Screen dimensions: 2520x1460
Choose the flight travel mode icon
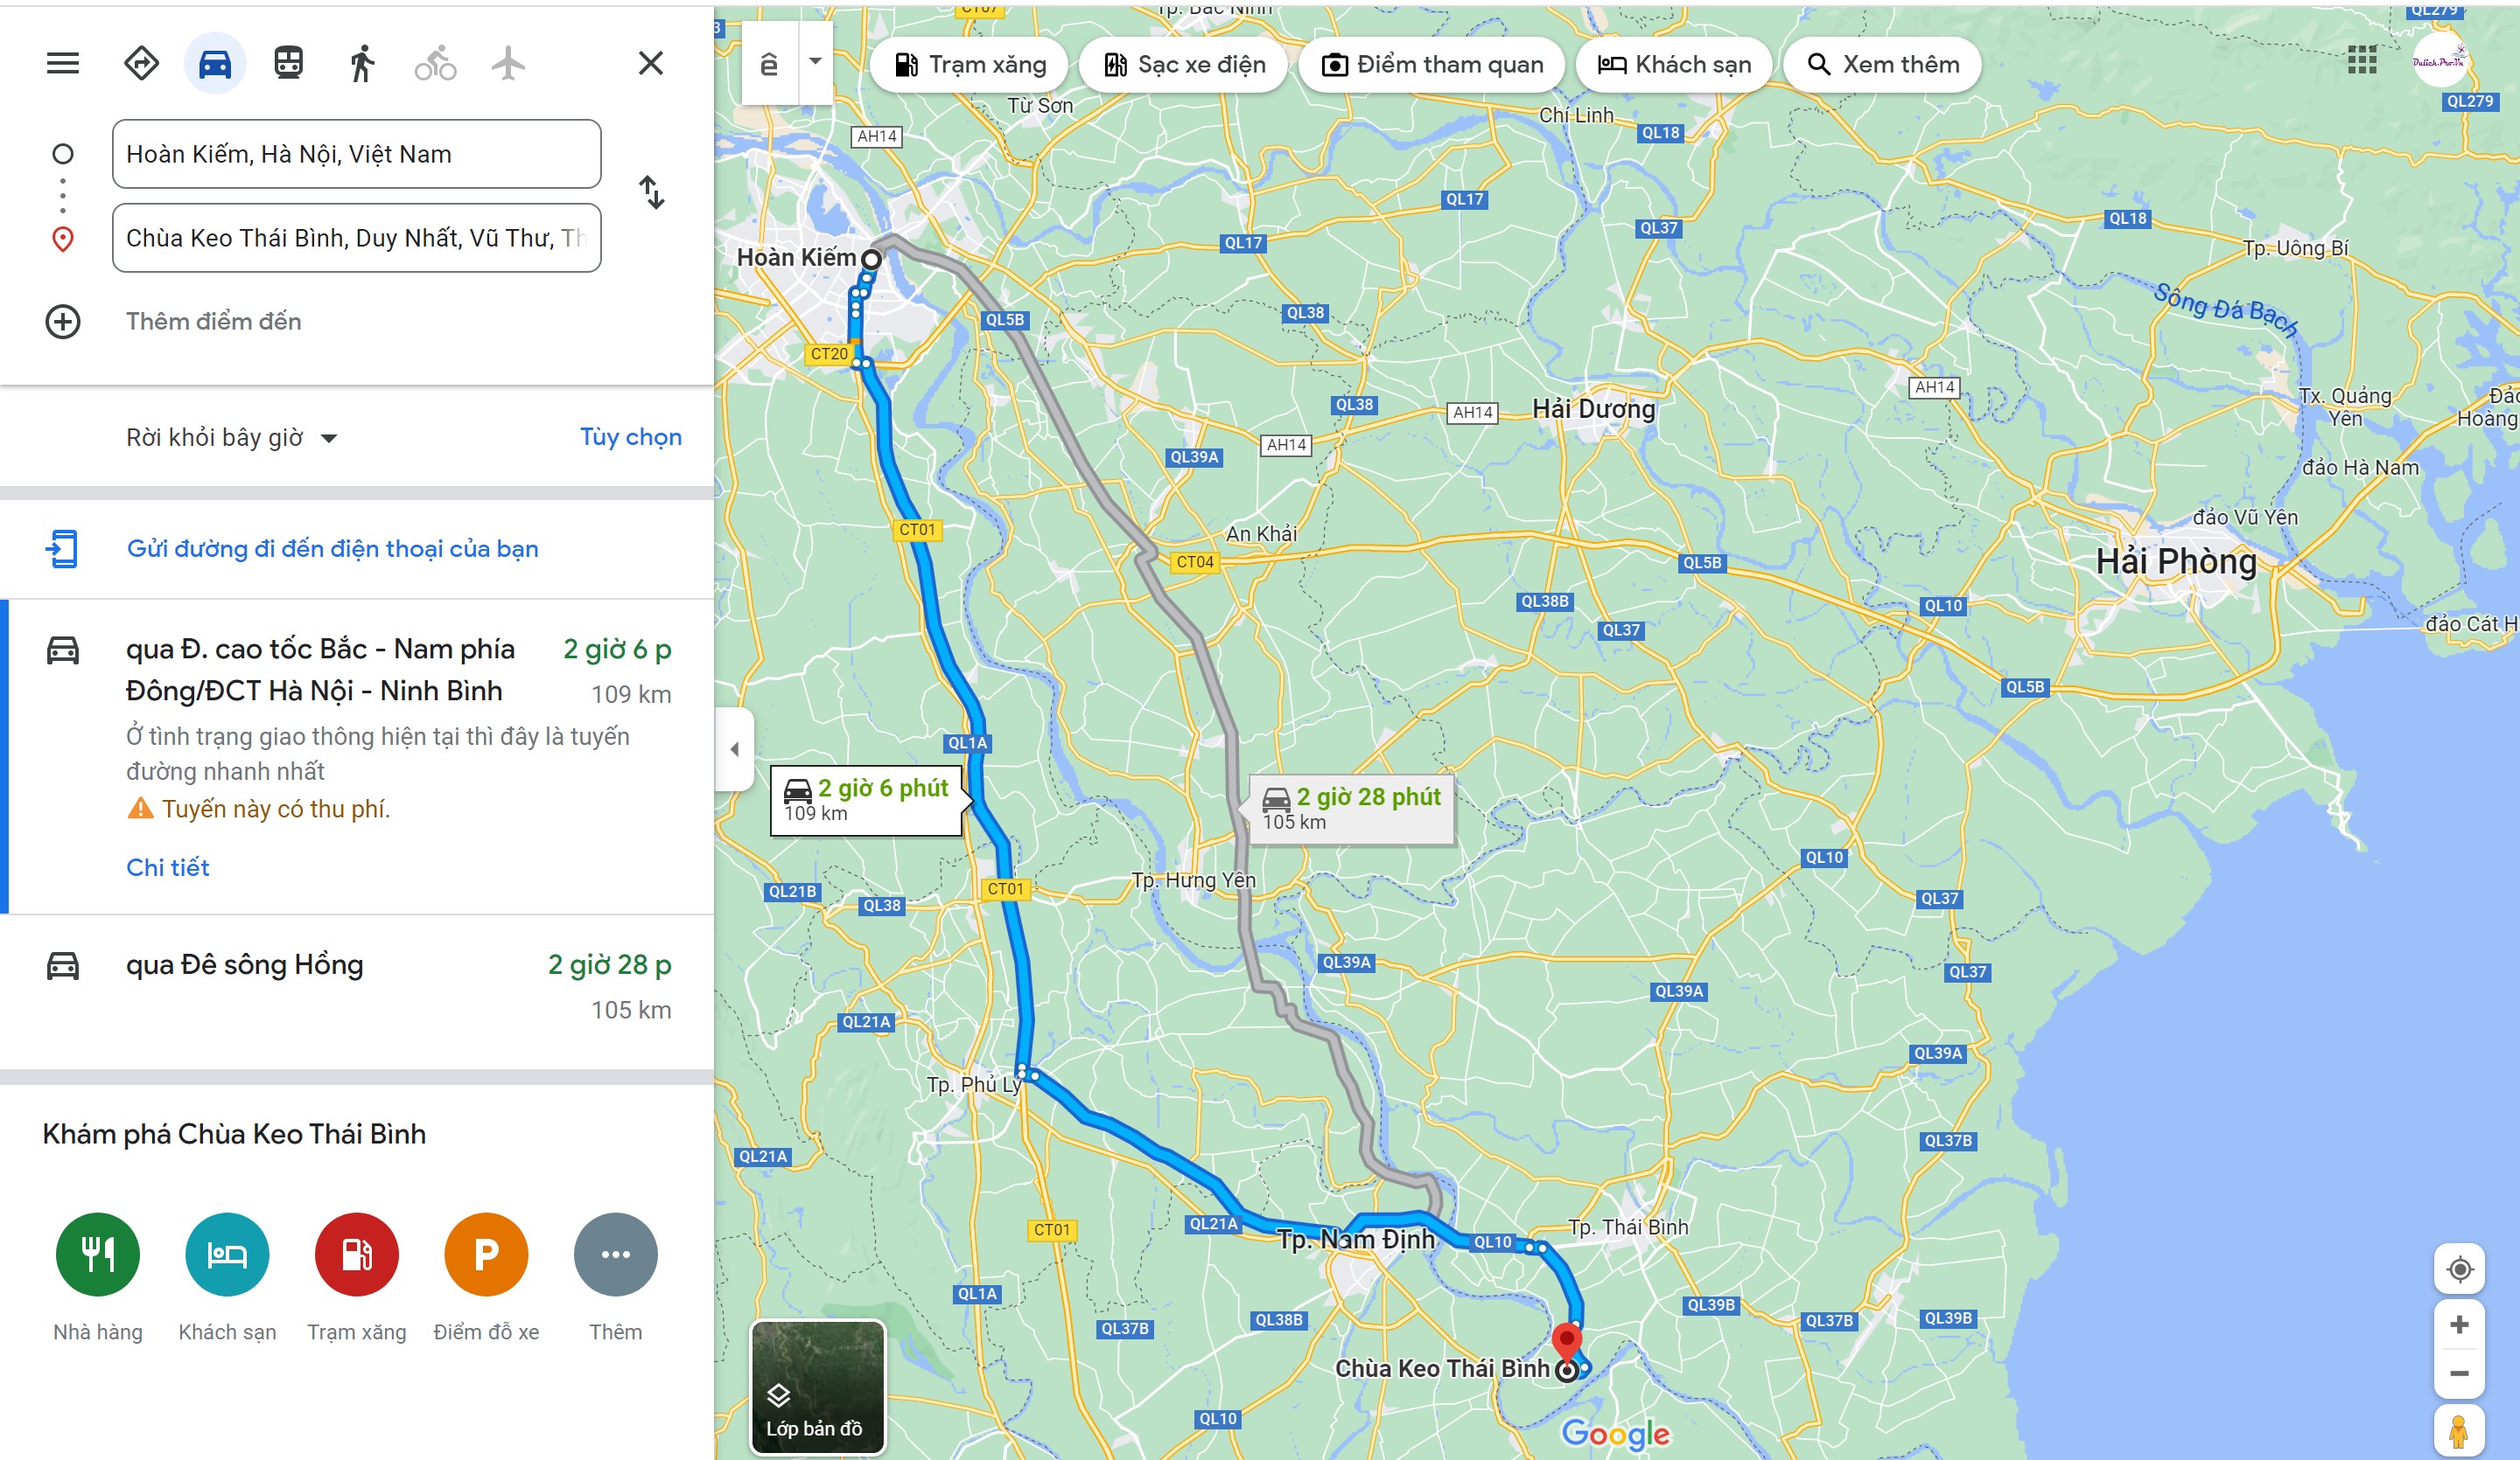509,64
